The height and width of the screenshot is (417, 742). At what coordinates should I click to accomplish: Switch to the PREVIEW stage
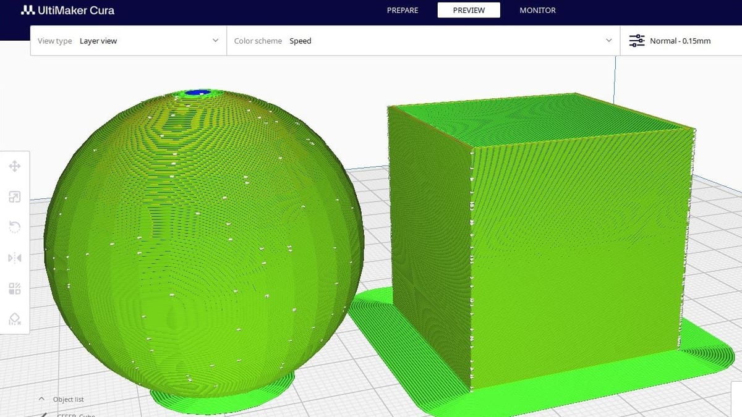469,11
